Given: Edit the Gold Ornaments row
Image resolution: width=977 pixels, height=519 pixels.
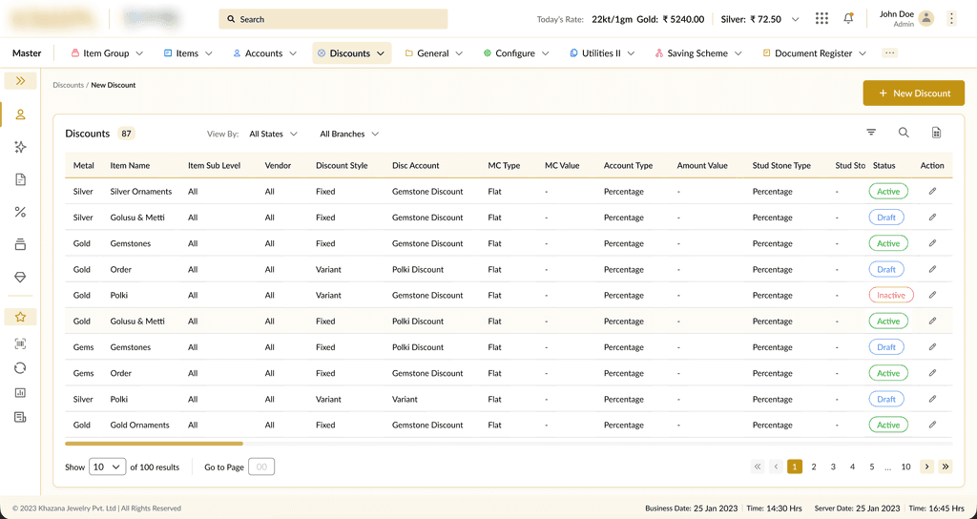Looking at the screenshot, I should tap(932, 425).
